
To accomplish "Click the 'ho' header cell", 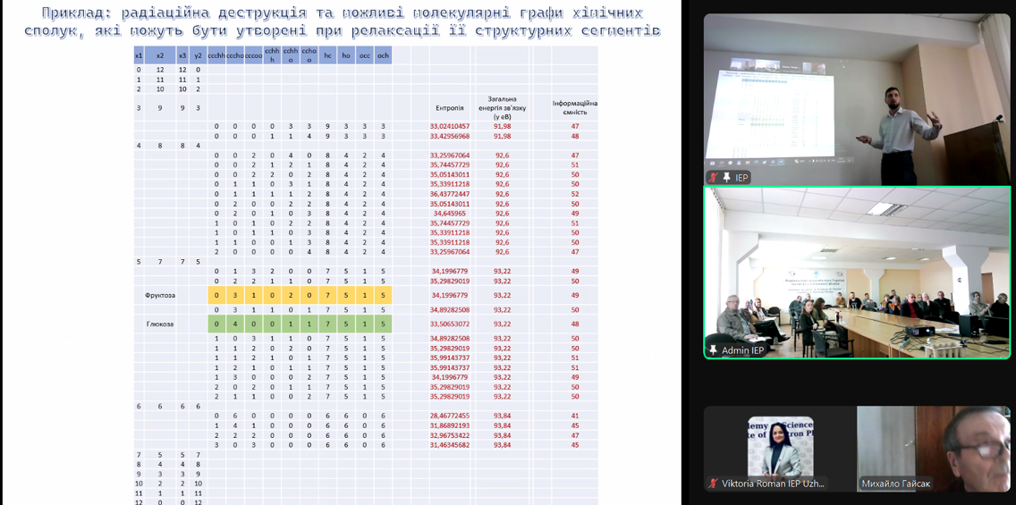I will click(346, 55).
